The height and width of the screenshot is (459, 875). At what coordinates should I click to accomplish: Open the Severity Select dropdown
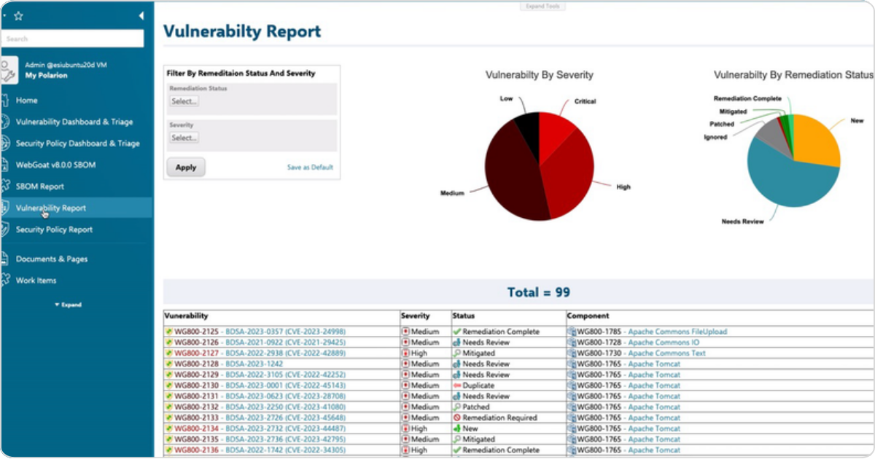[x=184, y=138]
